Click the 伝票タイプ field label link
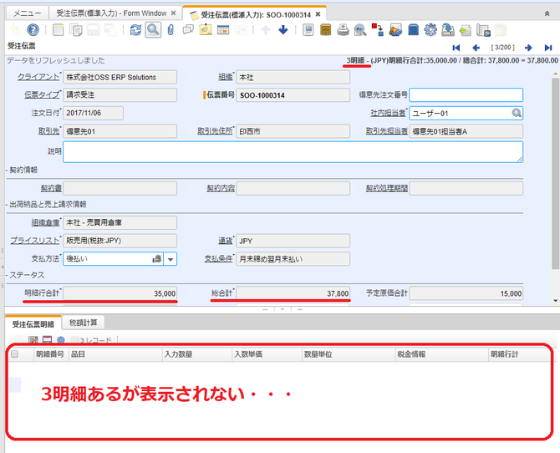The width and height of the screenshot is (560, 453). point(42,94)
